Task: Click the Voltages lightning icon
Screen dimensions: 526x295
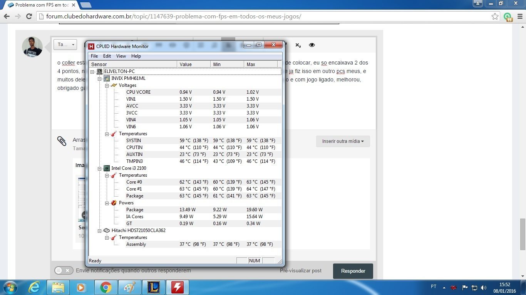Action: pos(114,85)
